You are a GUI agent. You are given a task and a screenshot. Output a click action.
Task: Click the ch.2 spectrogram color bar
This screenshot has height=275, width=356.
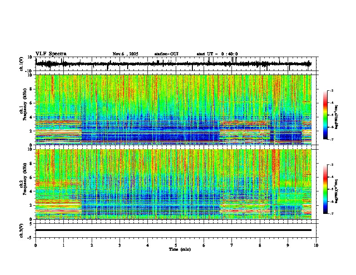coord(325,189)
